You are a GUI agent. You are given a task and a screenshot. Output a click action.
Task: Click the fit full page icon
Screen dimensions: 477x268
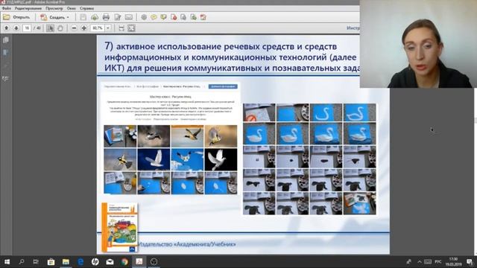(131, 28)
